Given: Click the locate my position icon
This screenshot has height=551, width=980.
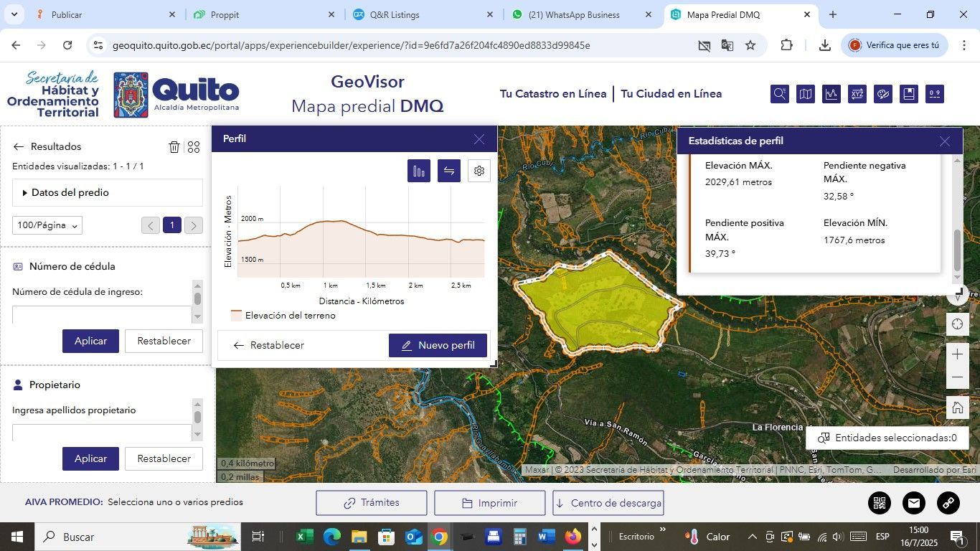Looking at the screenshot, I should coord(957,324).
